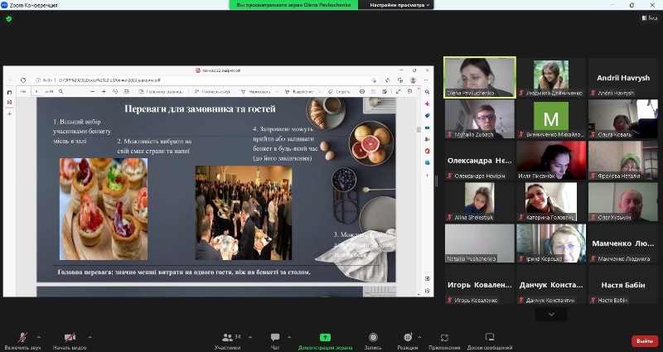The image size is (663, 352).
Task: Switch layout using the Вид button
Action: (649, 17)
